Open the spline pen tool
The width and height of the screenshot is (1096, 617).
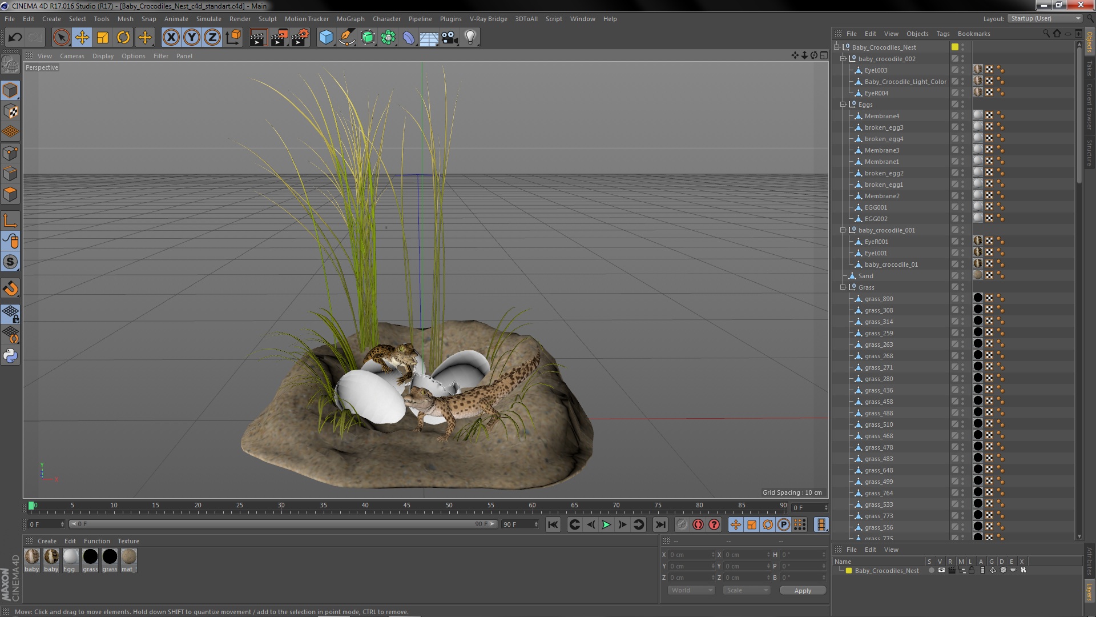tap(346, 38)
